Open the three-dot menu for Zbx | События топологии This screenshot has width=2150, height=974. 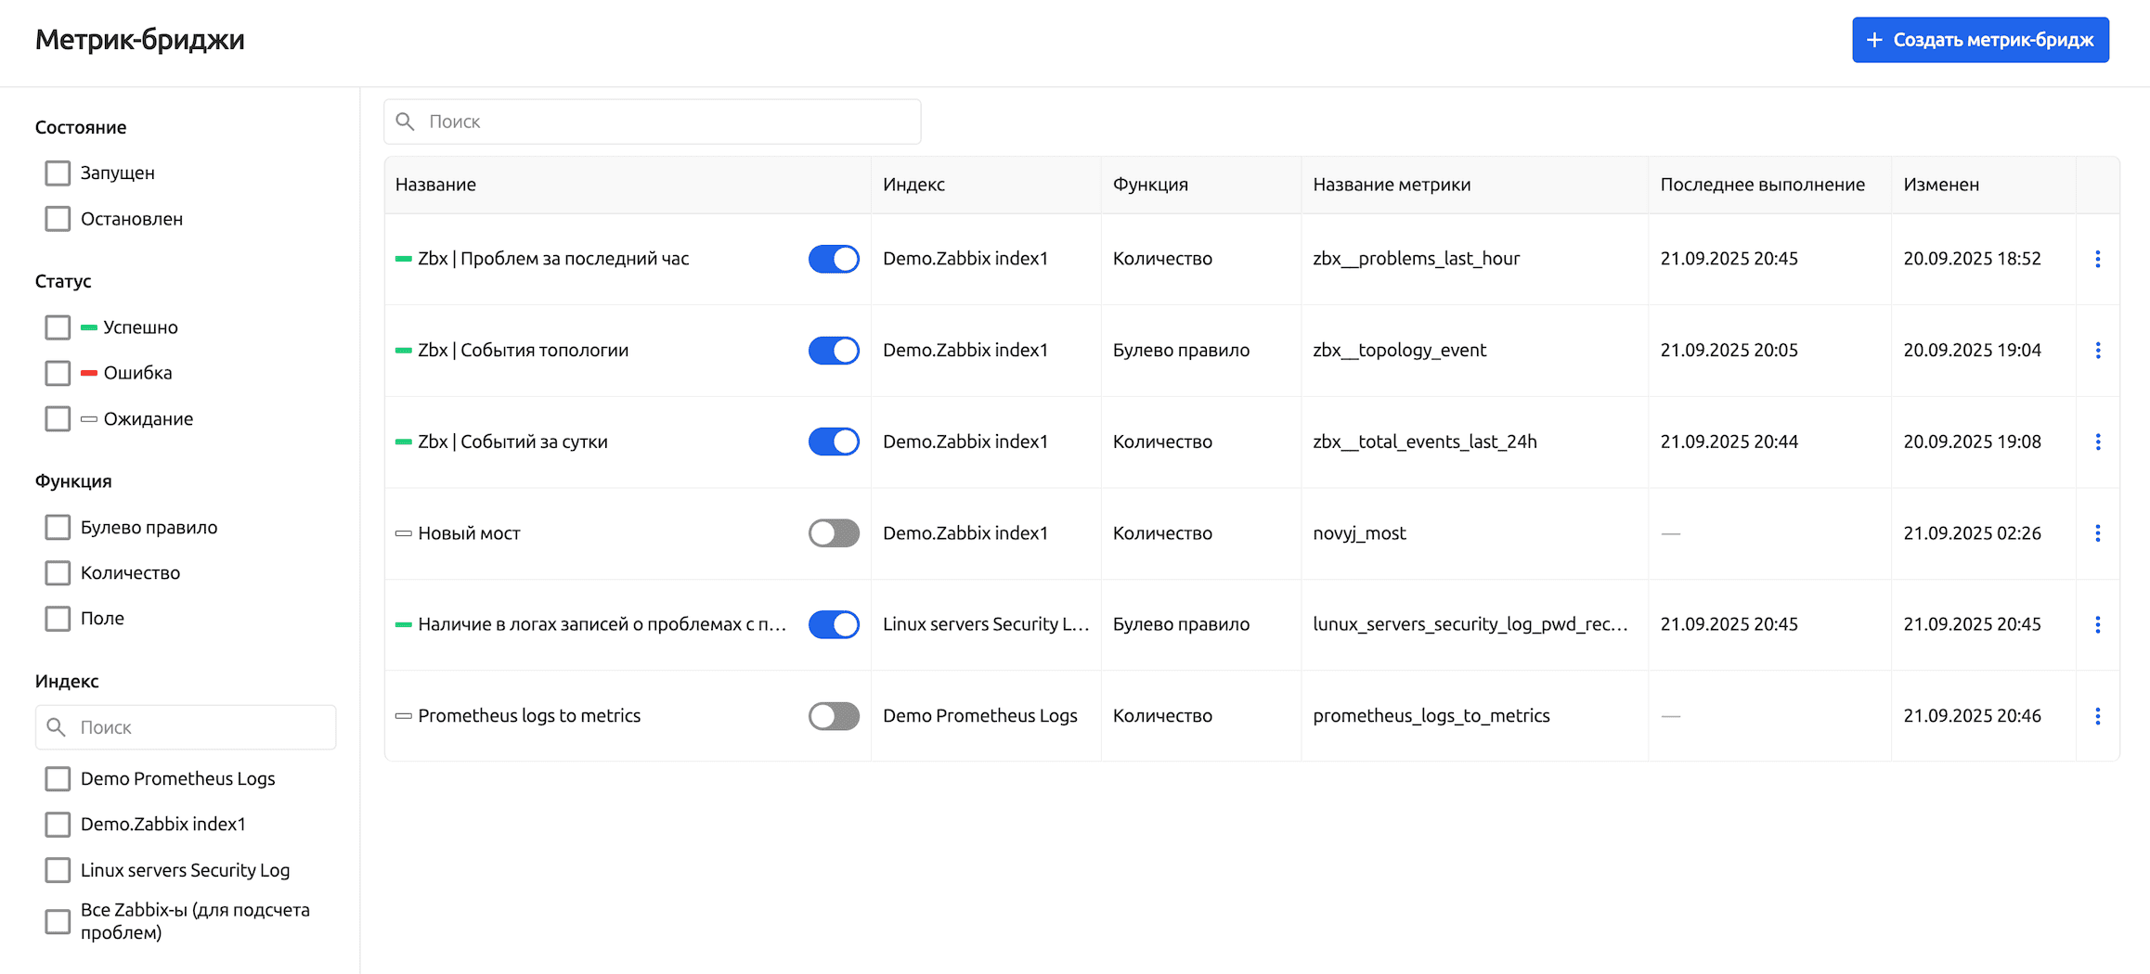point(2097,351)
